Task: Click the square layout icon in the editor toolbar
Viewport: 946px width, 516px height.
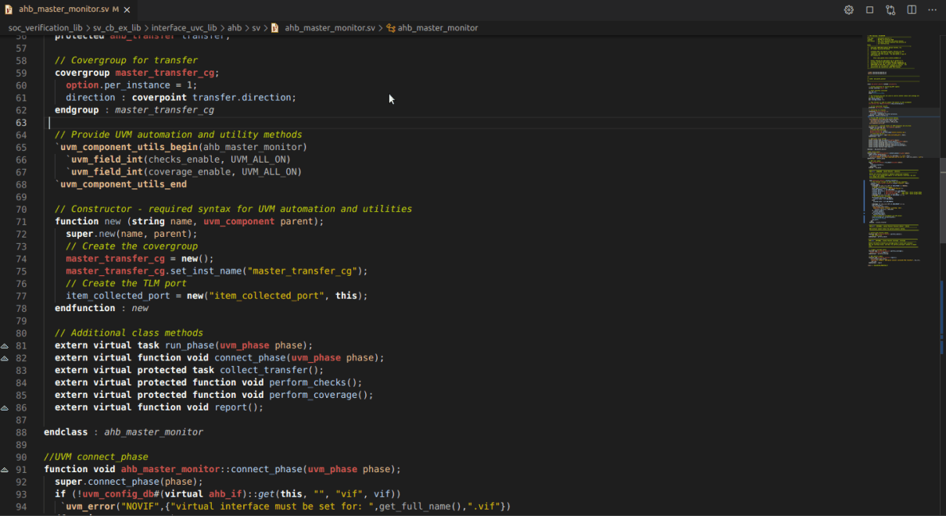Action: tap(869, 9)
